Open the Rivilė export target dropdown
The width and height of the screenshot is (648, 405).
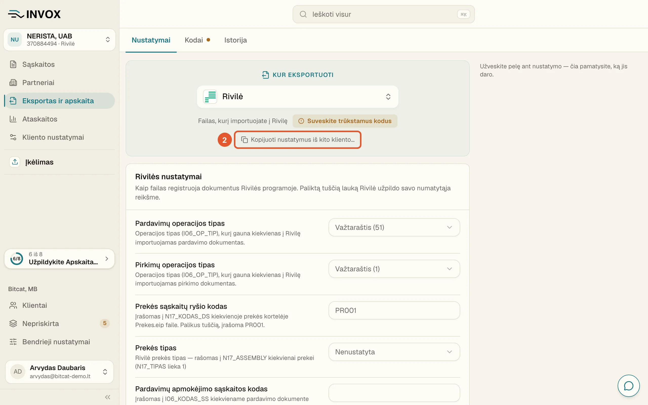tap(297, 97)
